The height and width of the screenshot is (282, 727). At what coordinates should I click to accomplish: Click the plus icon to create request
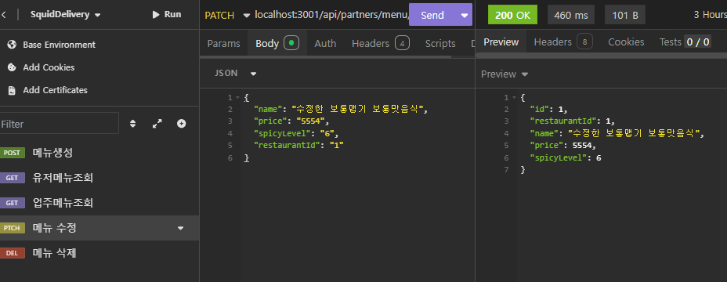click(x=181, y=124)
